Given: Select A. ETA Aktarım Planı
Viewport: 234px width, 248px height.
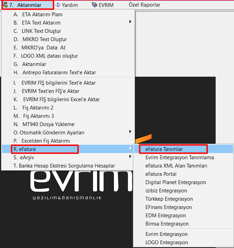Looking at the screenshot, I should click(x=68, y=15).
